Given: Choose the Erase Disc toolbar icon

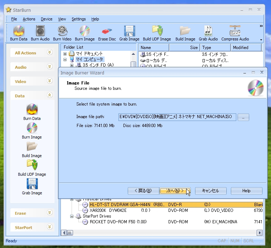Looking at the screenshot, I should pyautogui.click(x=107, y=33).
